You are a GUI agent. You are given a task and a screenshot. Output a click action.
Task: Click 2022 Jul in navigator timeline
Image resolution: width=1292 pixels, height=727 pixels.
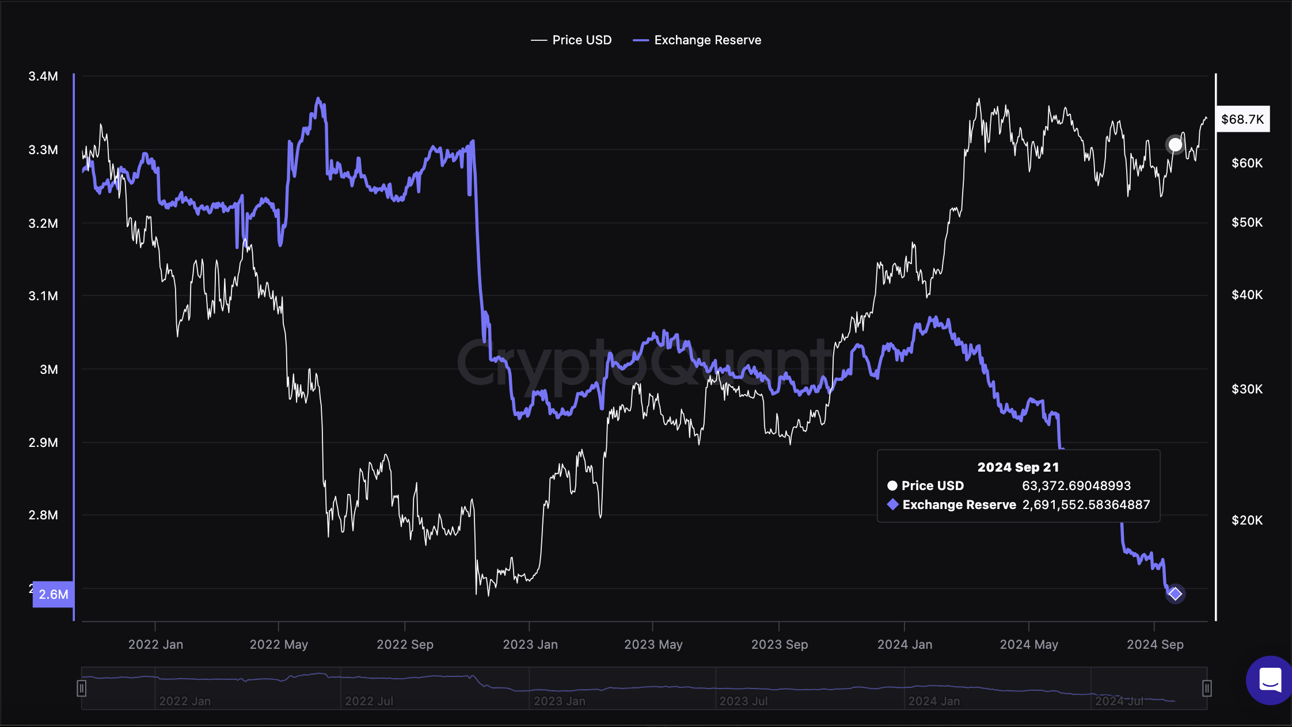369,701
